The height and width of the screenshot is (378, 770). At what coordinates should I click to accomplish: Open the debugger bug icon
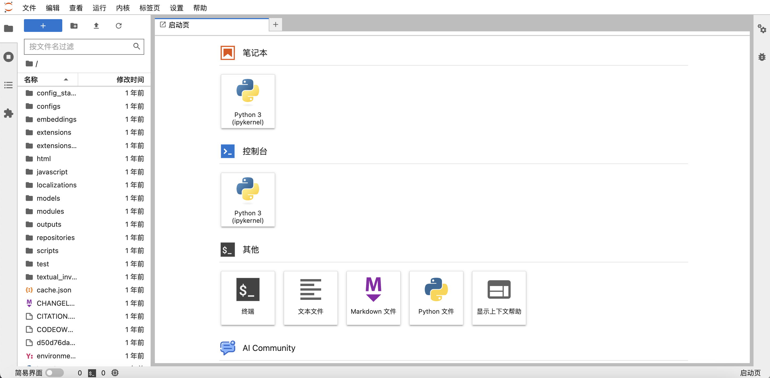click(x=762, y=57)
